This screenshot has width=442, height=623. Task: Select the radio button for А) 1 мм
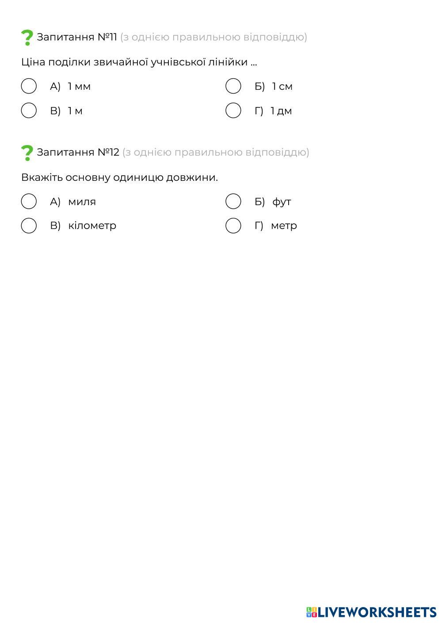[x=29, y=86]
